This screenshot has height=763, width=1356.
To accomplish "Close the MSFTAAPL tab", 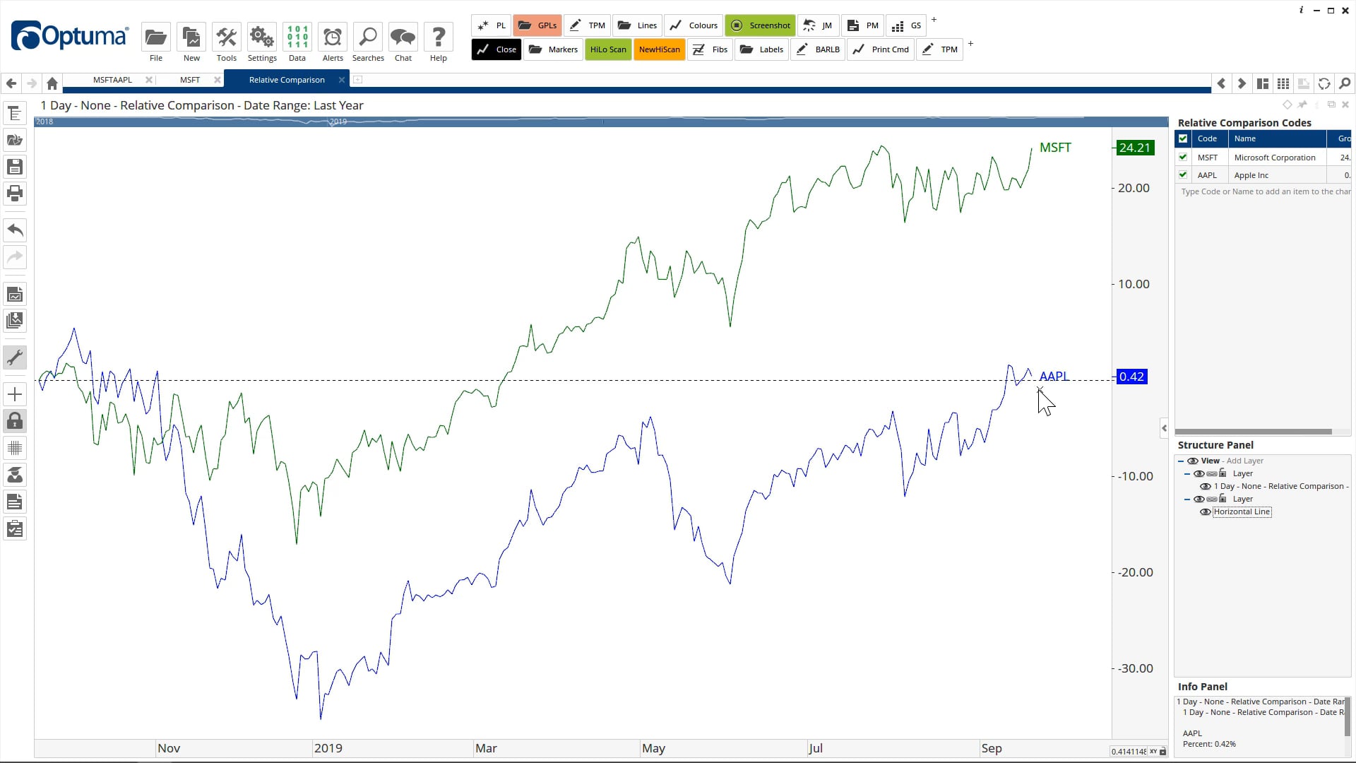I will (148, 80).
